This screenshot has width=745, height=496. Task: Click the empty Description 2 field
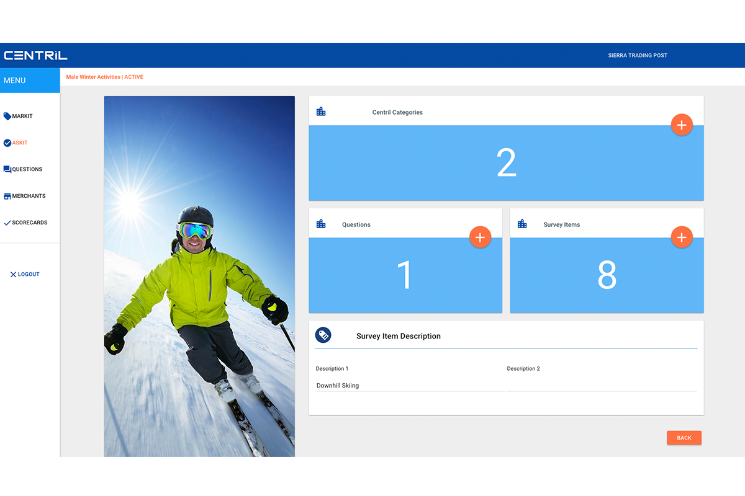pos(602,386)
